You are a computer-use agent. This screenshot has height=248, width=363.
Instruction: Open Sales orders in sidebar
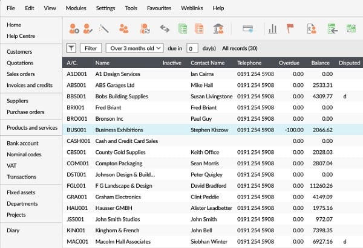[21, 74]
